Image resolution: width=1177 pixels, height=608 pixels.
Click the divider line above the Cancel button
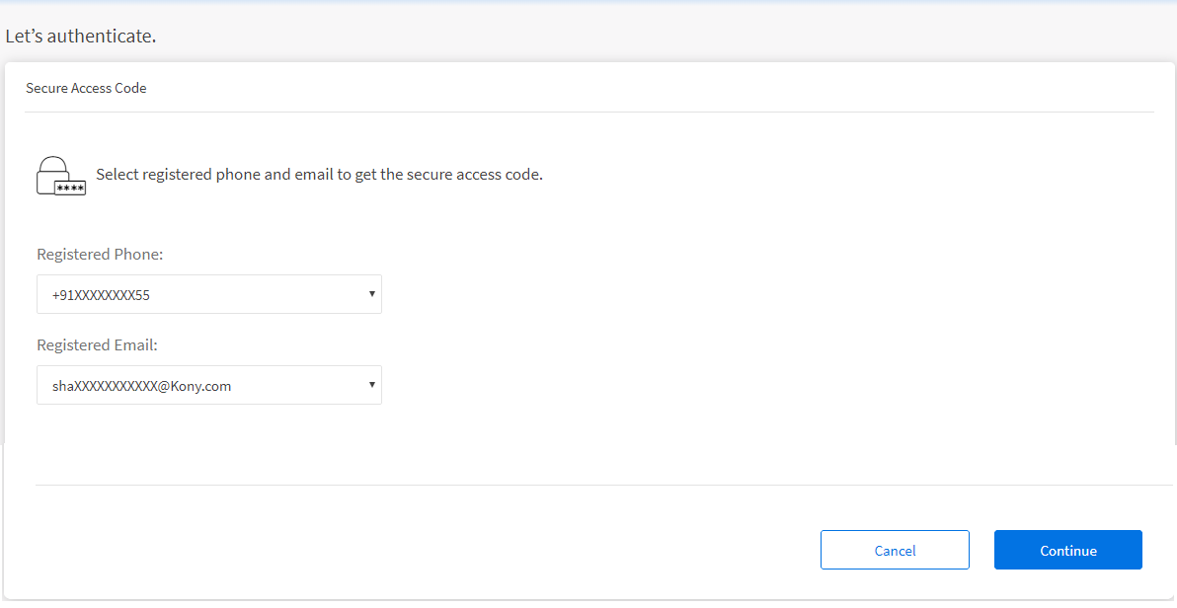[x=592, y=485]
